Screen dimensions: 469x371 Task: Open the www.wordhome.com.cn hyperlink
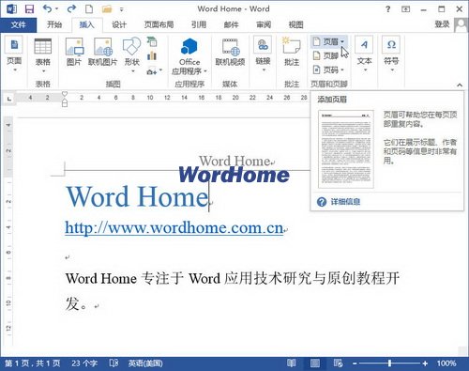pos(174,227)
